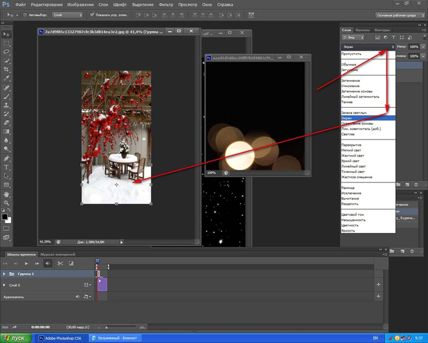The width and height of the screenshot is (428, 343).
Task: Open the Файл menu
Action: pyautogui.click(x=20, y=5)
